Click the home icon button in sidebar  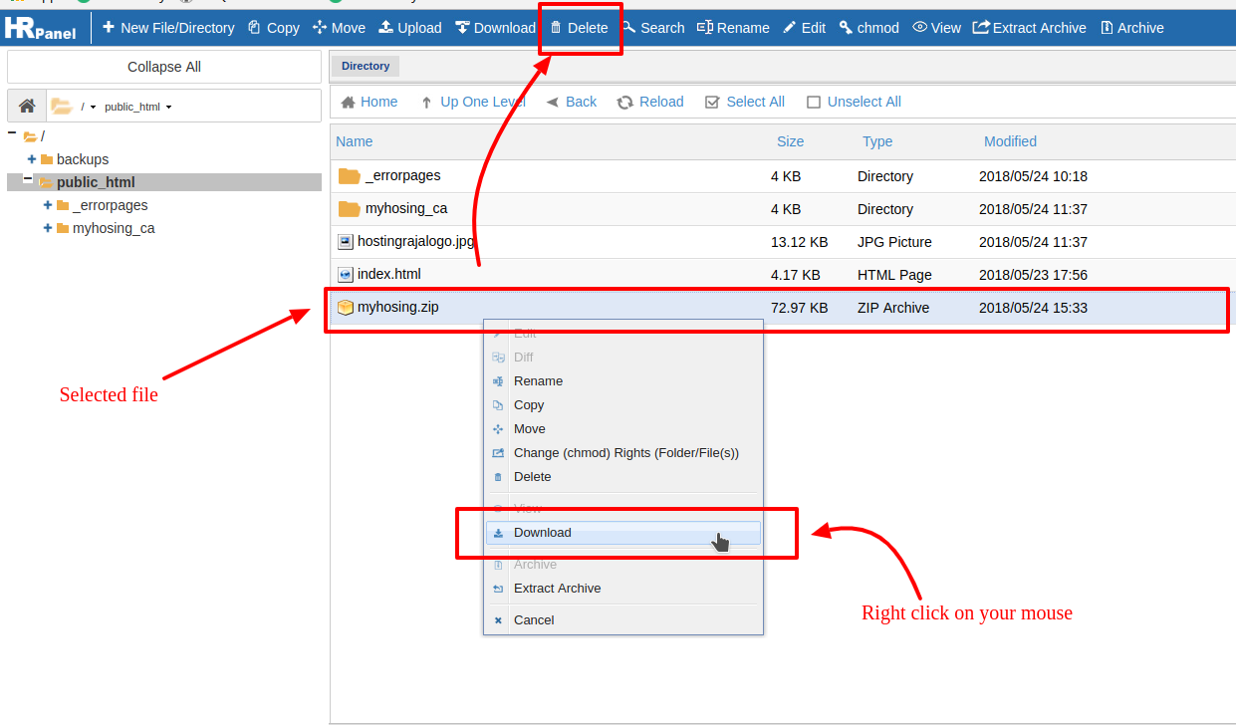coord(27,106)
